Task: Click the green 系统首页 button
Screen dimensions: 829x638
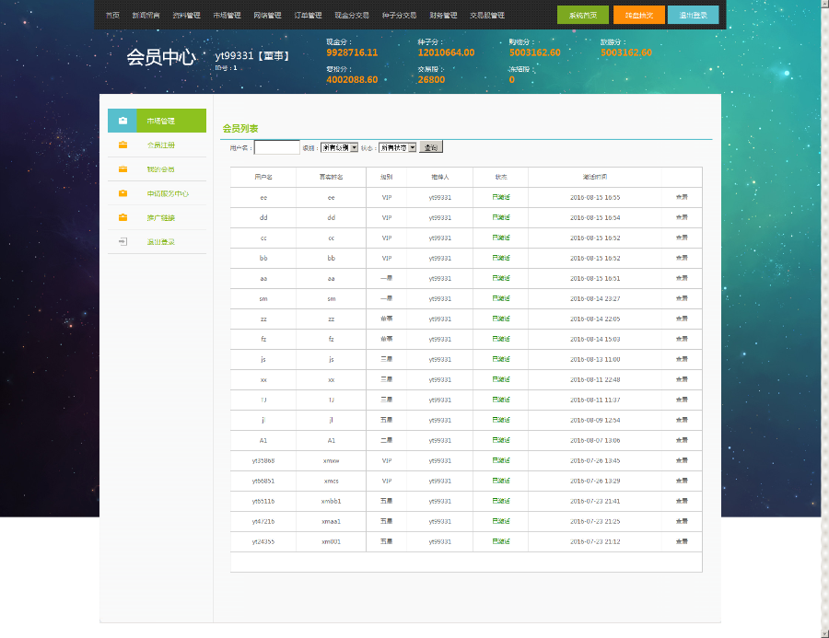Action: 582,15
